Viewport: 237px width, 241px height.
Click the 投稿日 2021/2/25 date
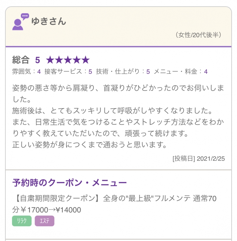click(199, 158)
